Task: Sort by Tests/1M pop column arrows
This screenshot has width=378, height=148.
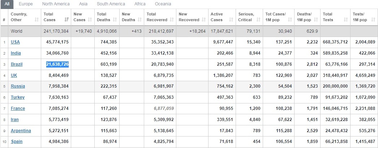Action: click(x=373, y=20)
